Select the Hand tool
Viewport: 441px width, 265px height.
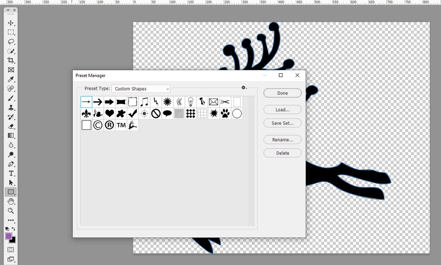pyautogui.click(x=11, y=201)
